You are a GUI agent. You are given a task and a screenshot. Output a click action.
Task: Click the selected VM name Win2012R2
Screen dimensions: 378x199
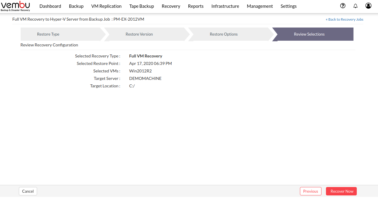tap(141, 71)
